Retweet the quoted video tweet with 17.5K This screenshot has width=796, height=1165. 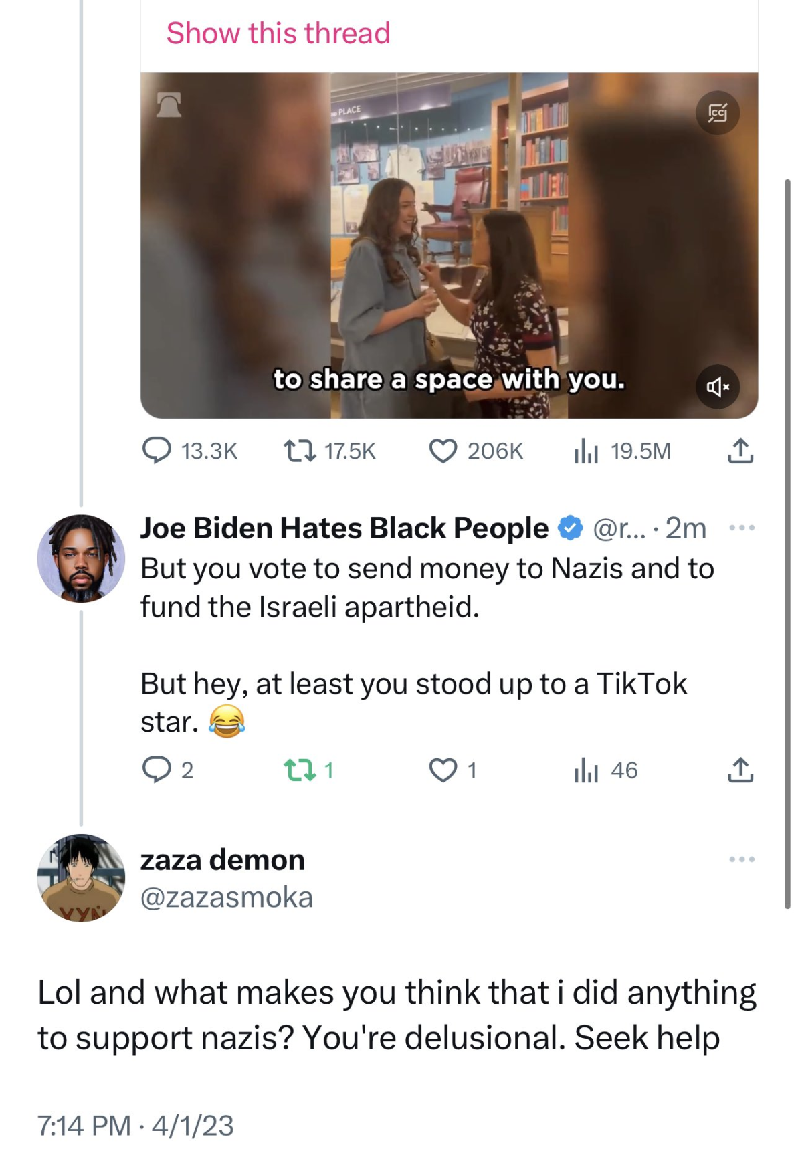[300, 451]
